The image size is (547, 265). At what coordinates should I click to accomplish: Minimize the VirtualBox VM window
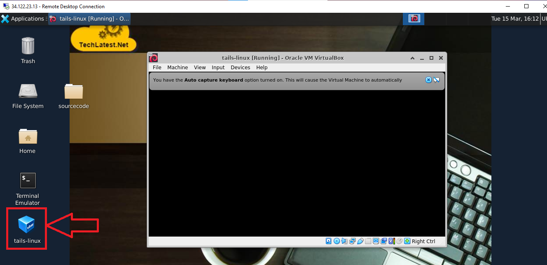(422, 58)
